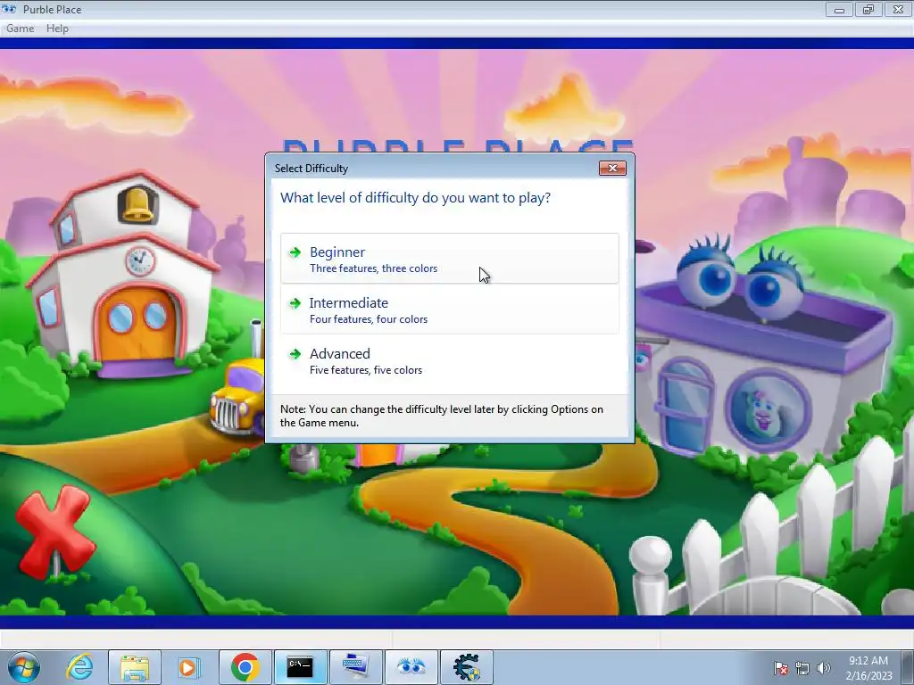Pick the Advanced difficulty option

(x=450, y=360)
